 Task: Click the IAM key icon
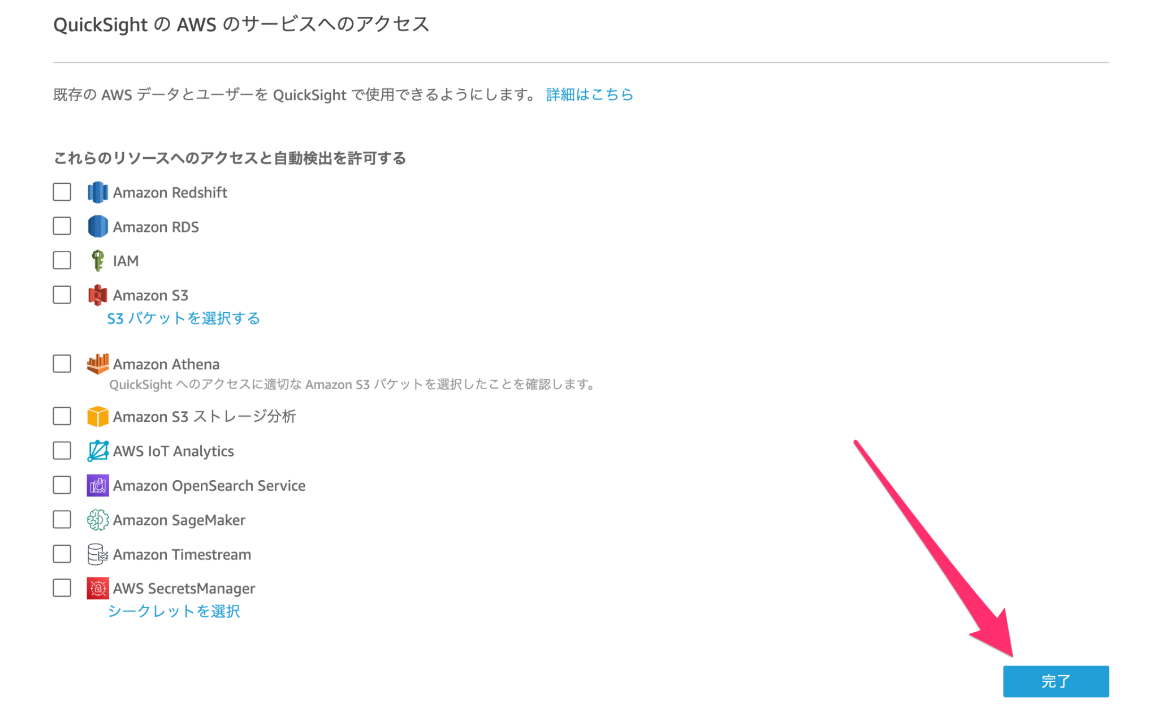(x=97, y=261)
